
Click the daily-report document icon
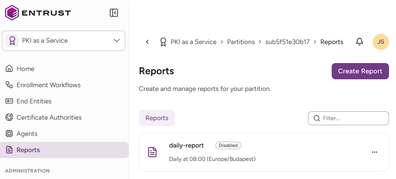[x=152, y=152]
